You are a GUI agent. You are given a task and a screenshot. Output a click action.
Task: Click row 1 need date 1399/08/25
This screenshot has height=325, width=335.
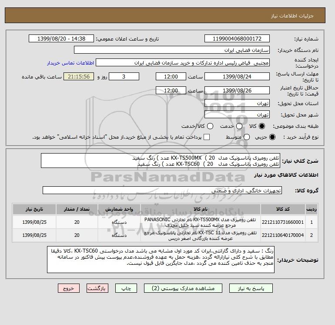[34, 222]
